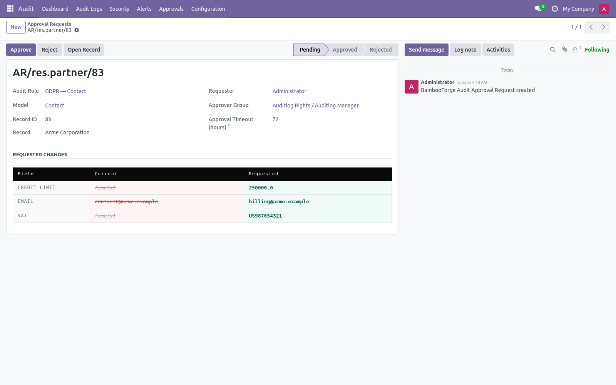Go to next record arrow
Screen dimensions: 616x385
[x=603, y=27]
